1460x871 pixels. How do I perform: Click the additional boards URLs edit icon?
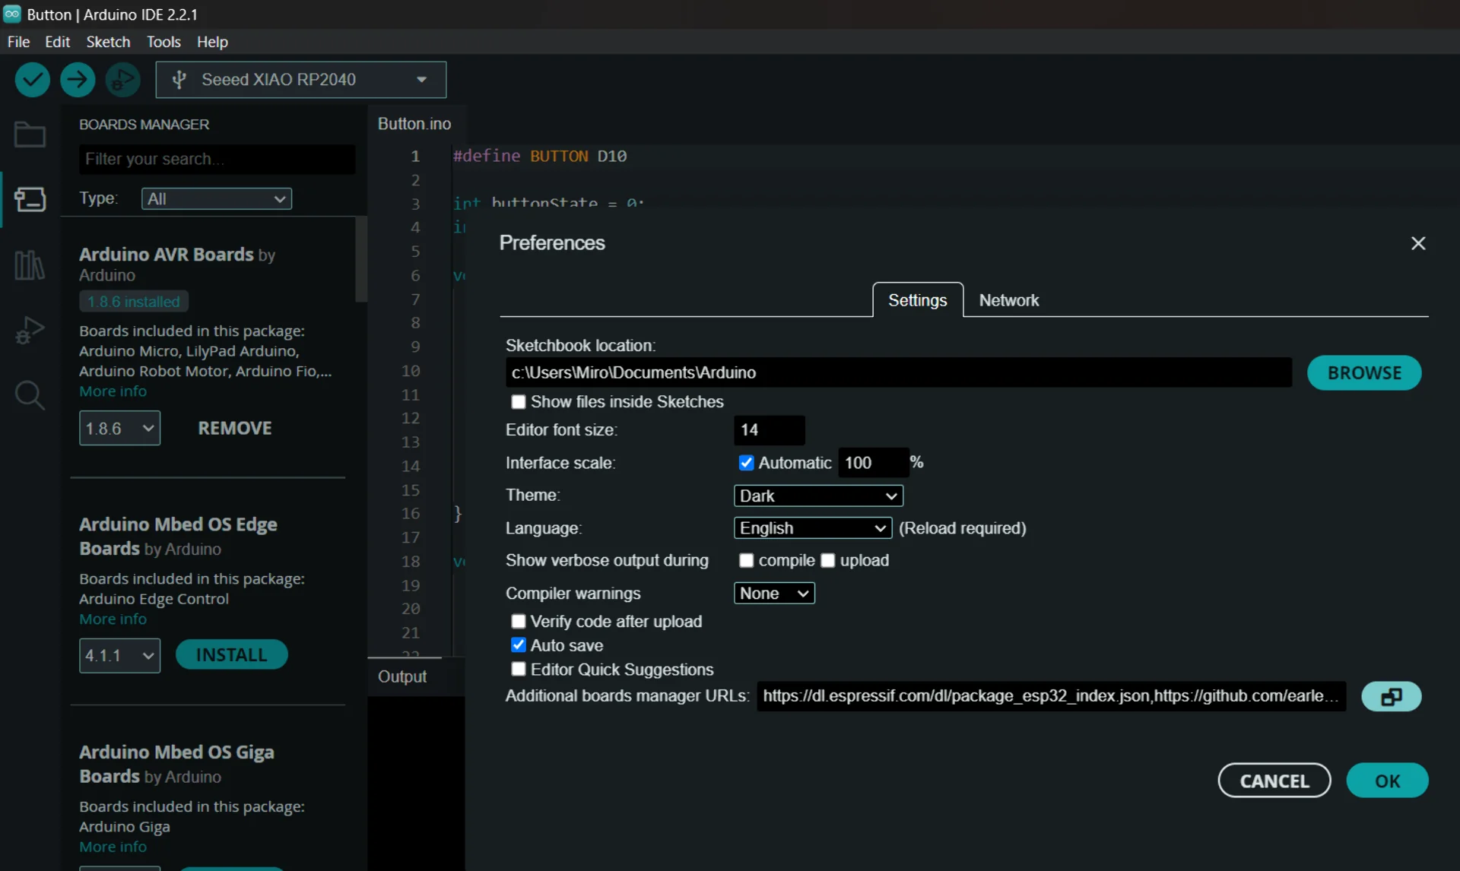(x=1391, y=696)
